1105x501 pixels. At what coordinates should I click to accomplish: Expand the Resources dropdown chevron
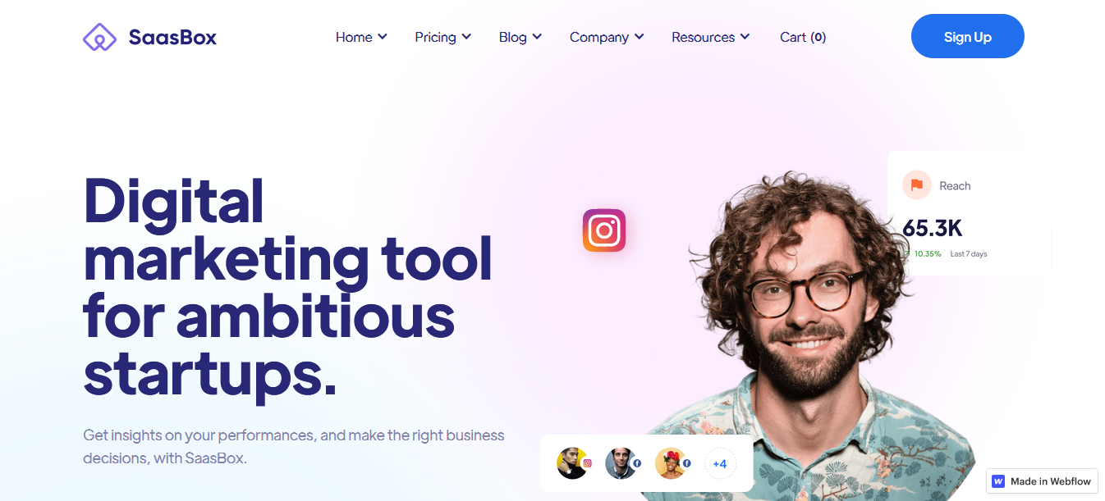click(x=745, y=37)
